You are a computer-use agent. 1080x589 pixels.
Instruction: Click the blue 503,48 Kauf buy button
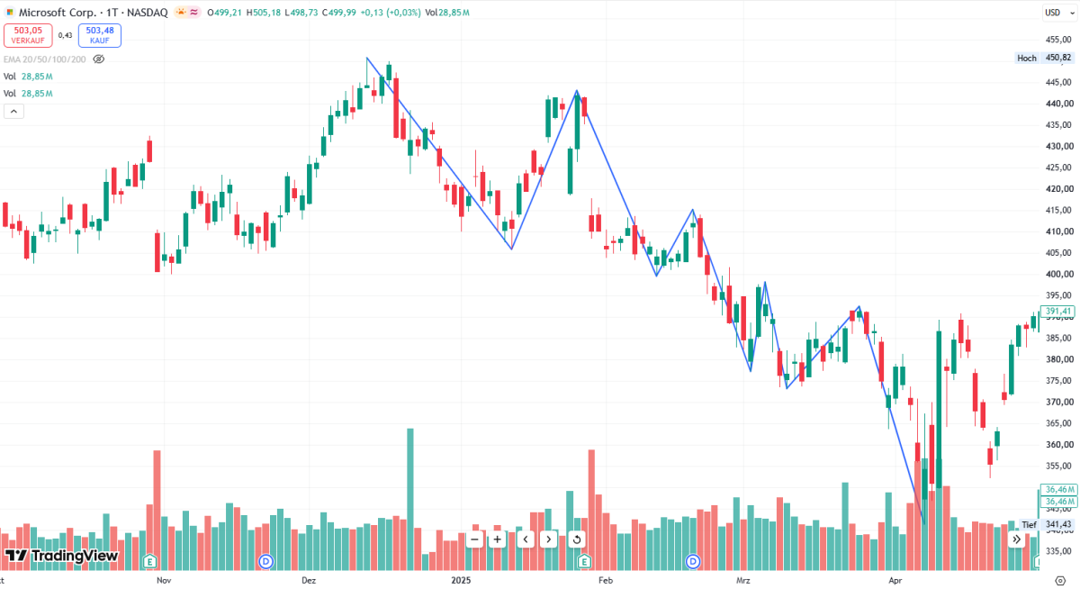point(99,35)
